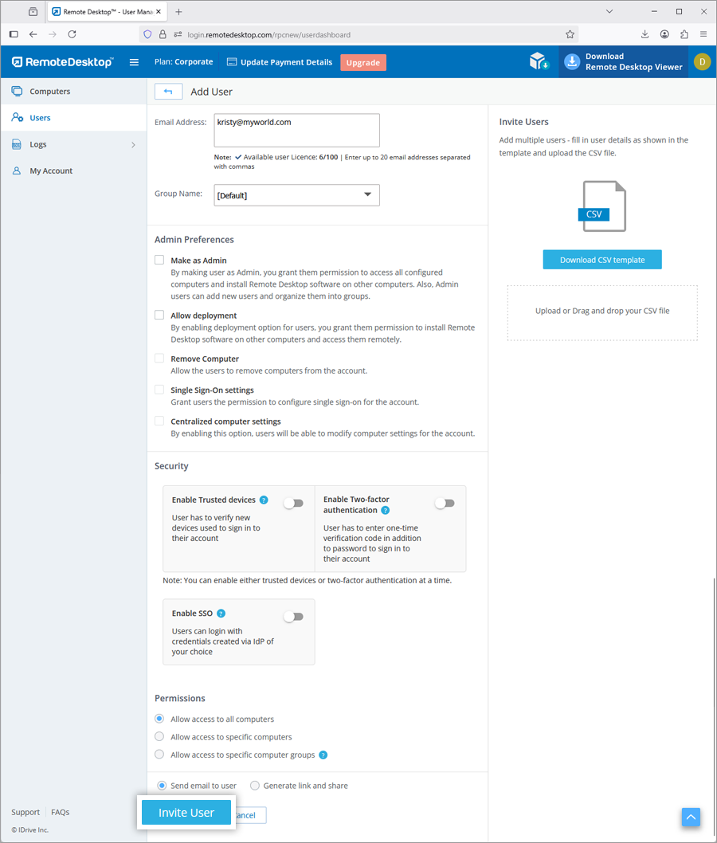
Task: Enable the Allow deployment checkbox
Action: point(159,316)
